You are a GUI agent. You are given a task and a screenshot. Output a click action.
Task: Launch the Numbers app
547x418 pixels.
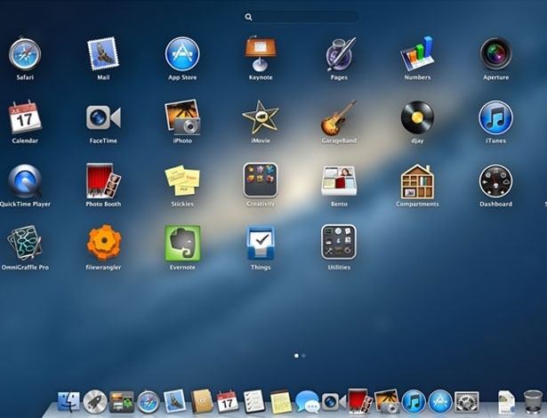(417, 53)
